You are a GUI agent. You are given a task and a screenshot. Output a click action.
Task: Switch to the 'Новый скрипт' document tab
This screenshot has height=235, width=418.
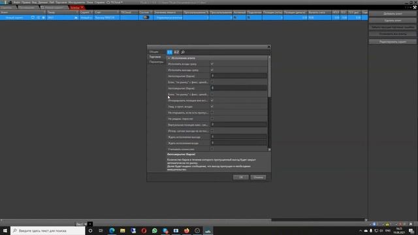[x=54, y=7]
